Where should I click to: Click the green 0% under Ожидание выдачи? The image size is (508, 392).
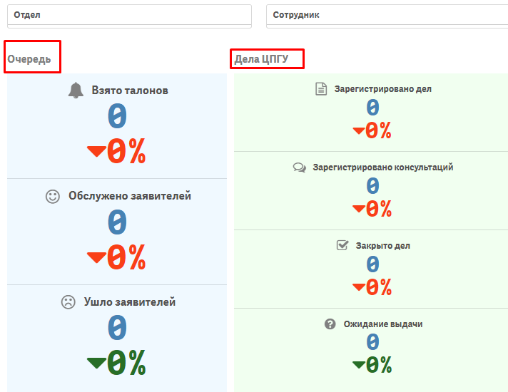378,365
